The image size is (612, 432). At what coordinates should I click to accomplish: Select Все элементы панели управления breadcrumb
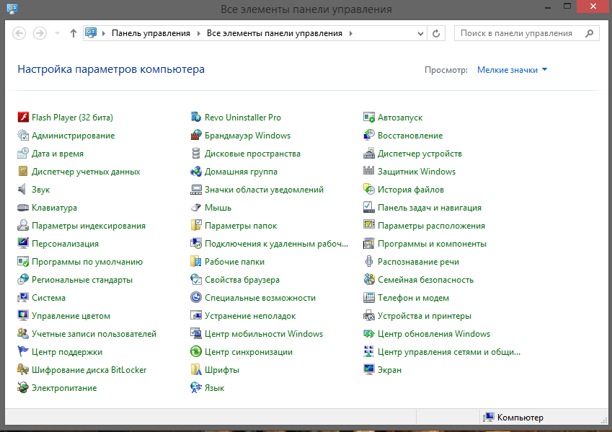coord(275,34)
